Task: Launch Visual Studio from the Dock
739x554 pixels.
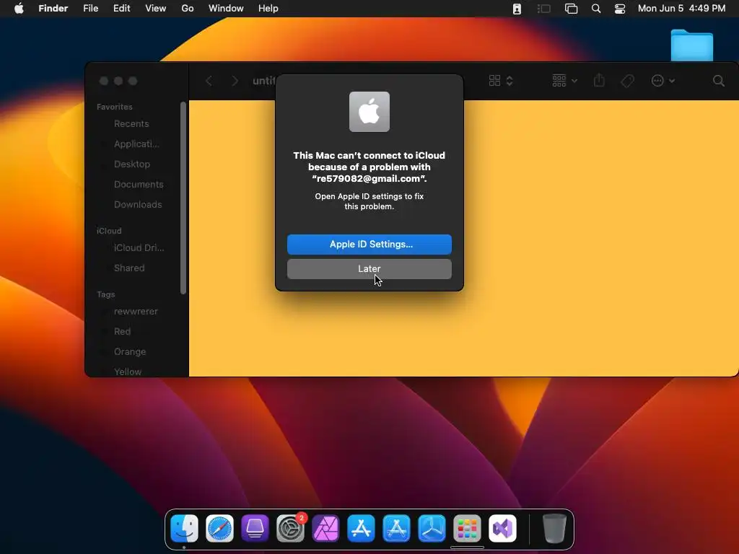Action: tap(502, 528)
